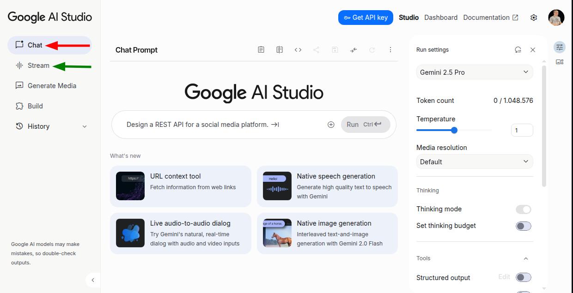Click into the prompt input field
This screenshot has height=293, width=573.
tap(224, 125)
